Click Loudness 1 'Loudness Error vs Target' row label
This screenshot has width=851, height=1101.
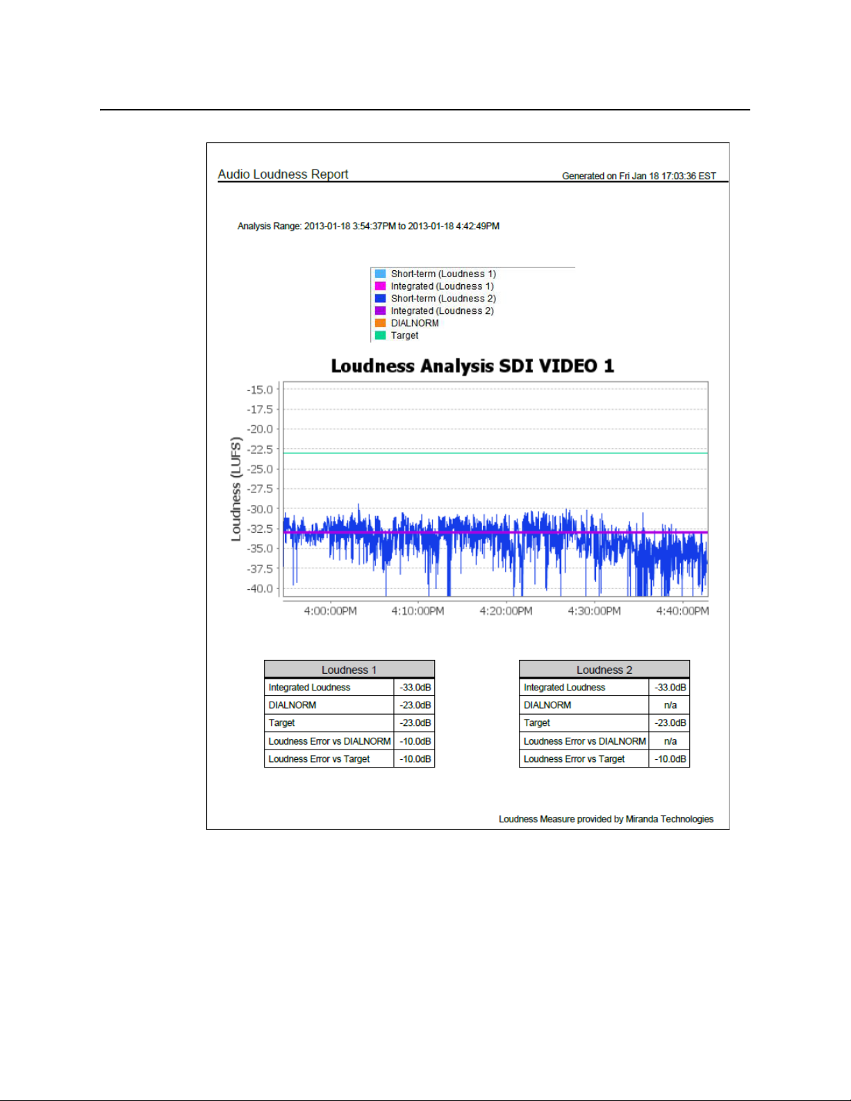tap(319, 759)
